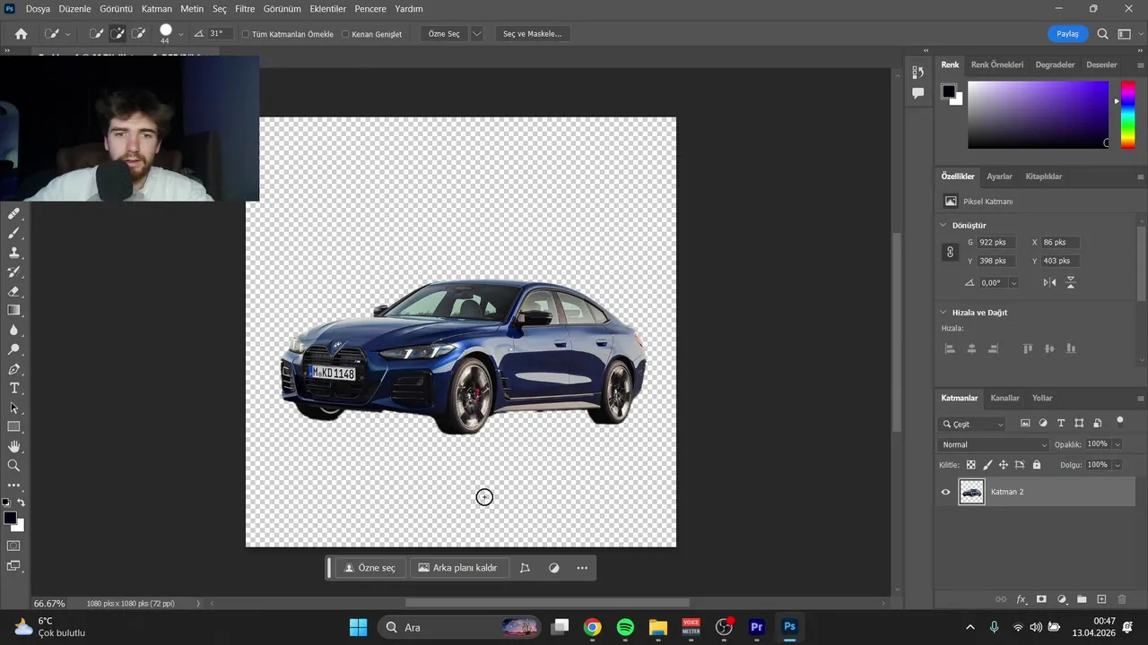
Task: Create a new layer
Action: coord(1102,599)
